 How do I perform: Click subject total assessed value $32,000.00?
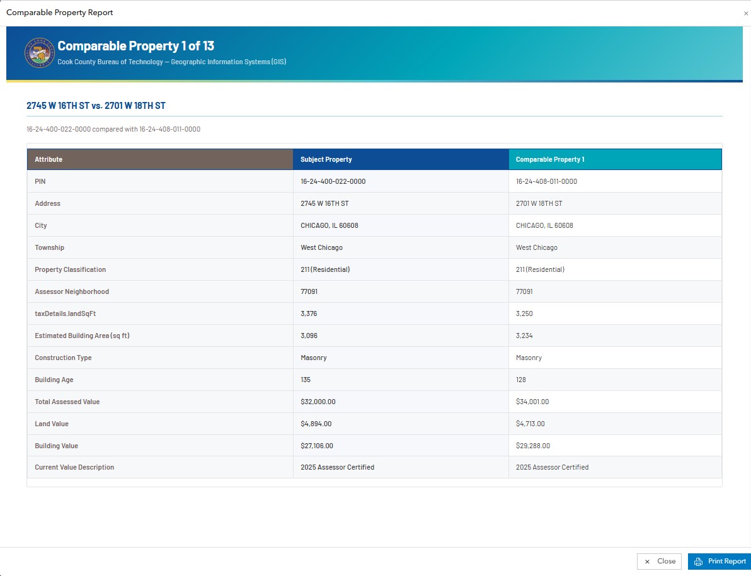click(x=318, y=402)
